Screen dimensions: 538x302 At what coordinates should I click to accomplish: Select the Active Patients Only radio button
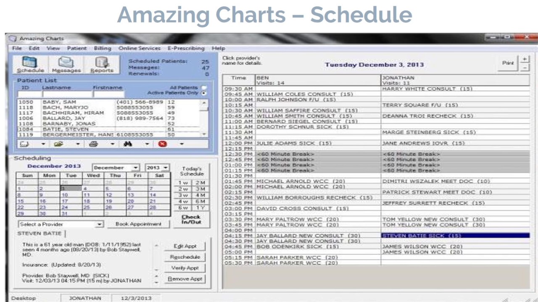[204, 93]
